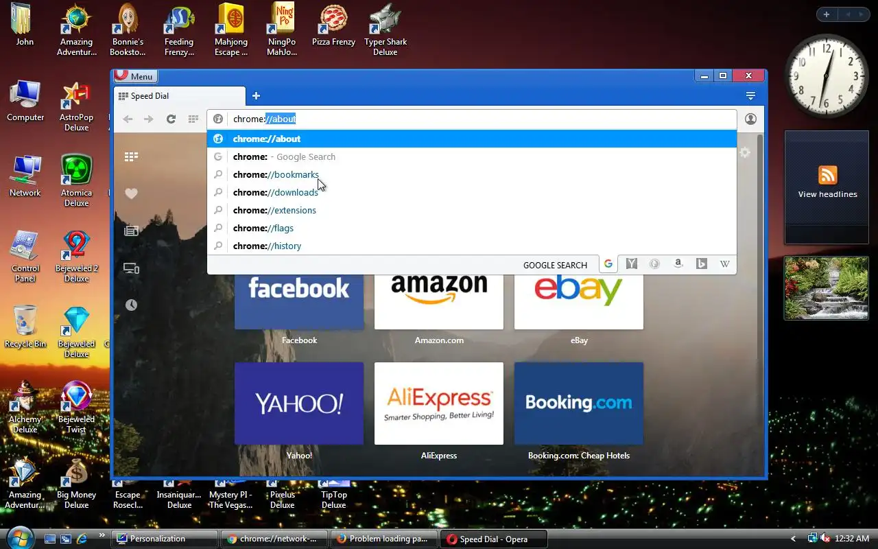Select Atomica Deluxe desktop shortcut
The width and height of the screenshot is (878, 549).
coord(77,181)
